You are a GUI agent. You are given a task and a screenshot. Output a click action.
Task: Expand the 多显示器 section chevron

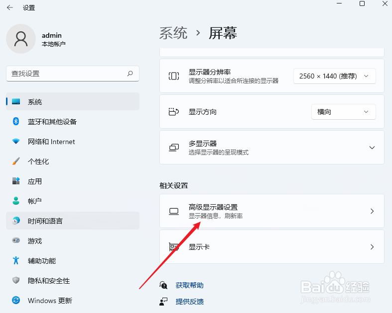372,148
